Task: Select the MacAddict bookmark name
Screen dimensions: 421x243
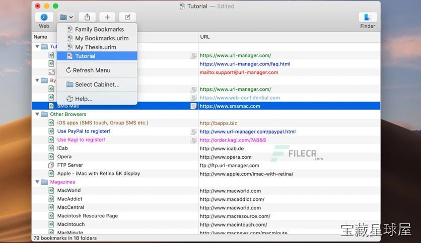Action: 69,199
